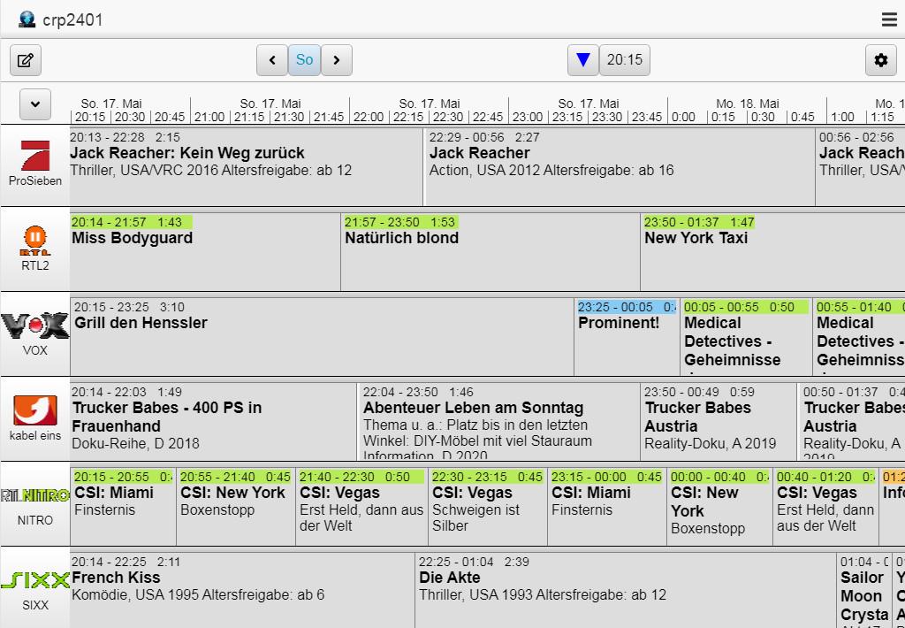
Task: Open French Kiss programme
Action: tap(242, 591)
